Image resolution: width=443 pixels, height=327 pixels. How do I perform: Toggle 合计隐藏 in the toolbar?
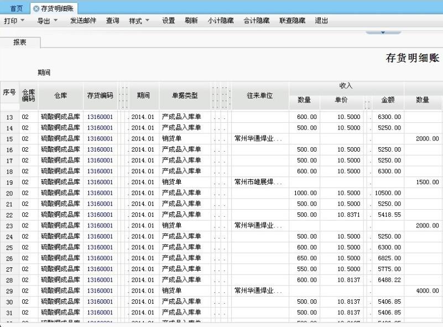(x=256, y=21)
